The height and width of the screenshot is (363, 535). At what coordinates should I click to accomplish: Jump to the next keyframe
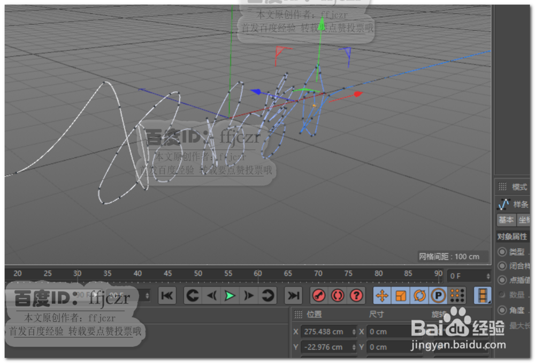click(x=267, y=296)
